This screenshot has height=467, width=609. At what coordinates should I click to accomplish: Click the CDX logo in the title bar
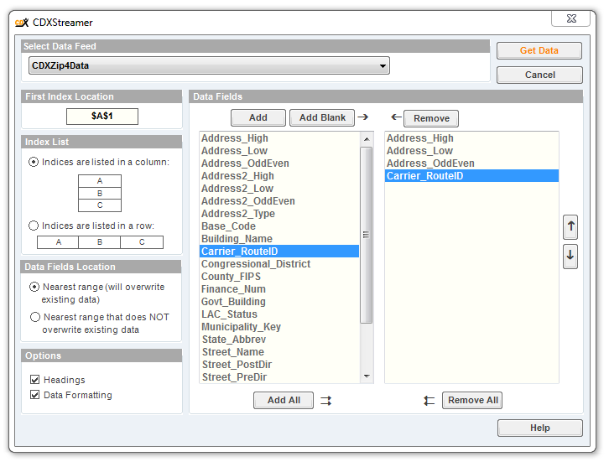click(x=22, y=23)
